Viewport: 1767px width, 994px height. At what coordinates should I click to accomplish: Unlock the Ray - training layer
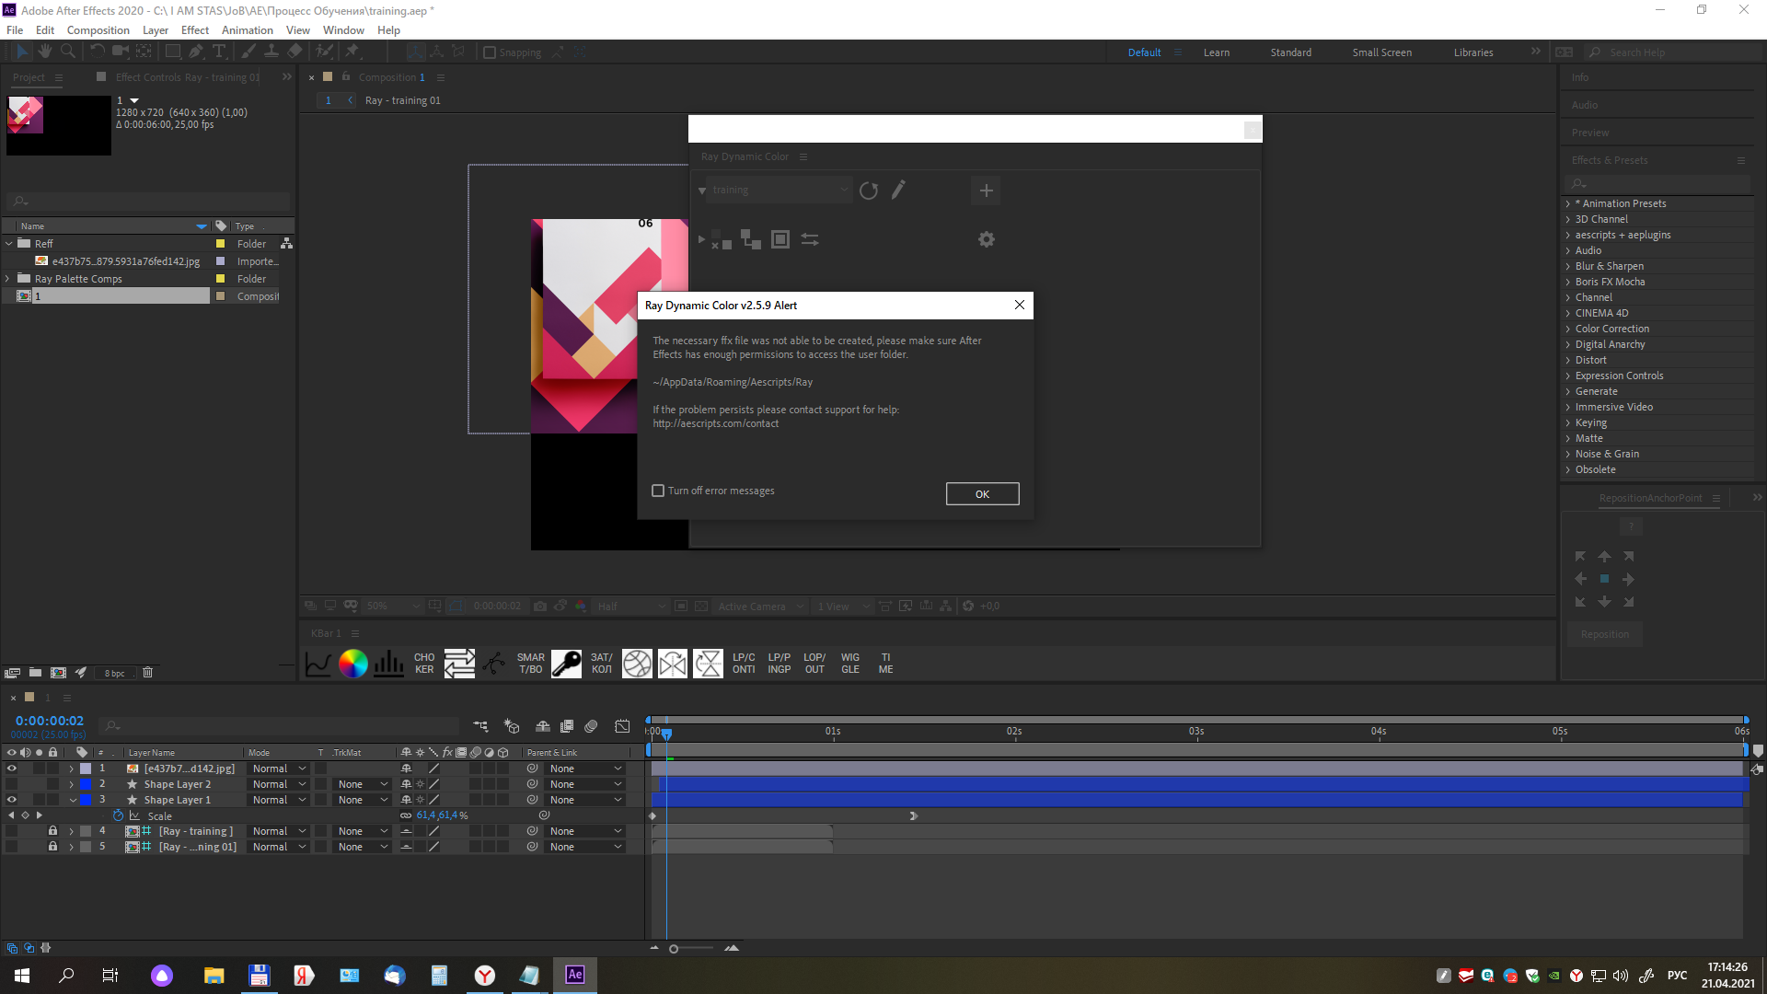(x=52, y=831)
